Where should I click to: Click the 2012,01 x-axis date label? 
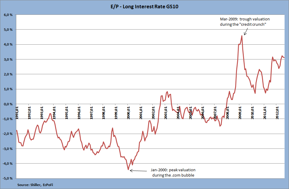click(x=277, y=113)
